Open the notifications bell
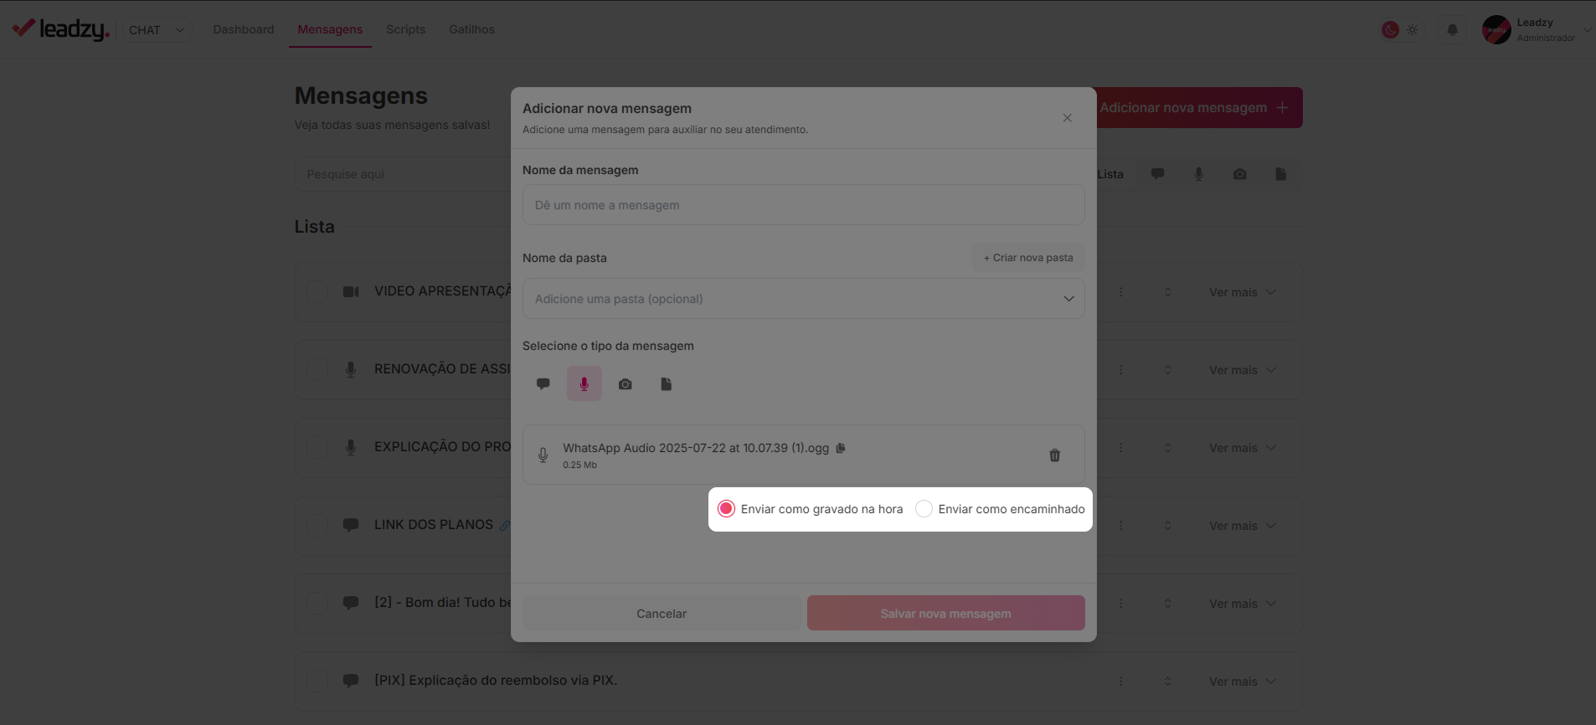The height and width of the screenshot is (725, 1596). click(x=1453, y=29)
